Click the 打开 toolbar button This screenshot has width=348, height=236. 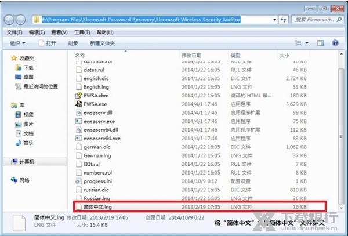click(48, 43)
